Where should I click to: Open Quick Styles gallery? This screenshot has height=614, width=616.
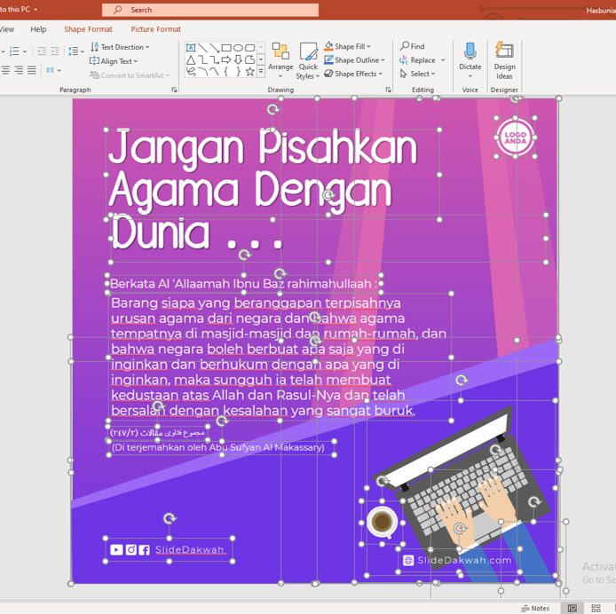(308, 60)
